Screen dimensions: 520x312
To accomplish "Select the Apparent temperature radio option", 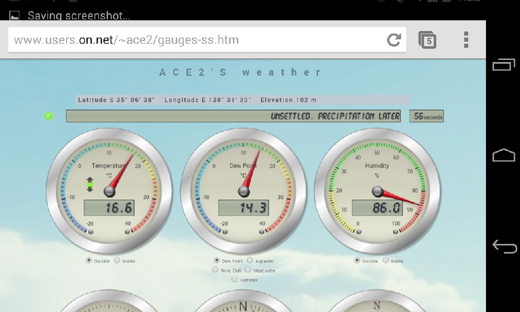I will click(x=250, y=261).
